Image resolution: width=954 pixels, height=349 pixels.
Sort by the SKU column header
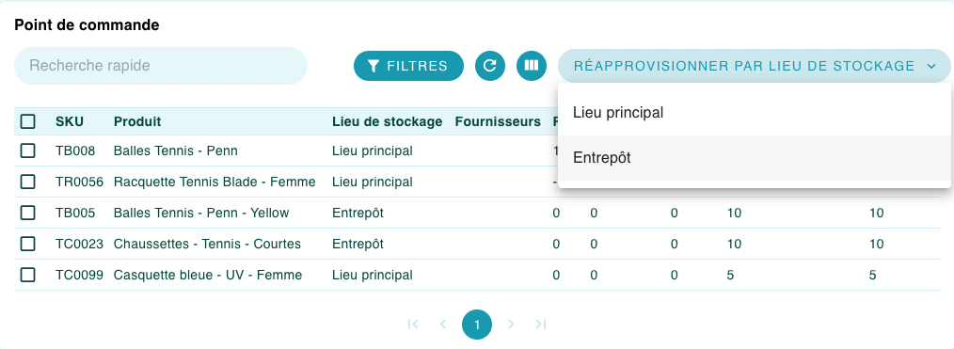(x=70, y=121)
